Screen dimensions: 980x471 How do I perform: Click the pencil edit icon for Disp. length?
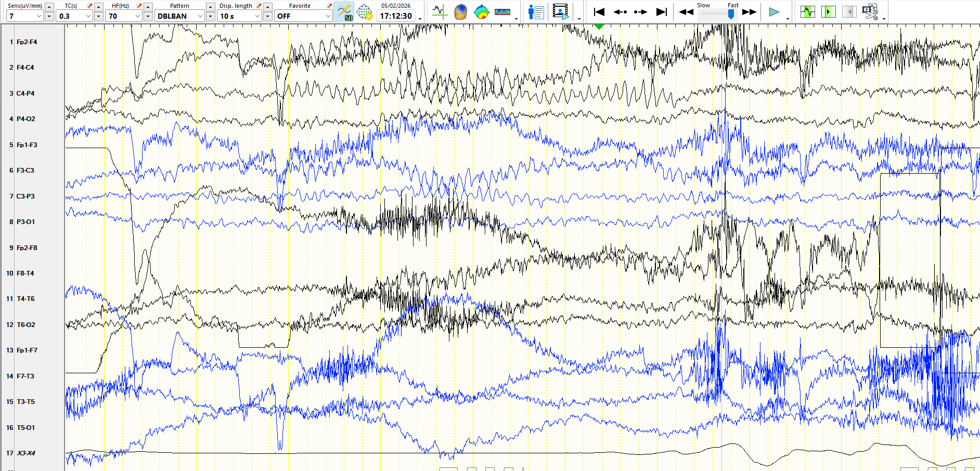coord(259,6)
